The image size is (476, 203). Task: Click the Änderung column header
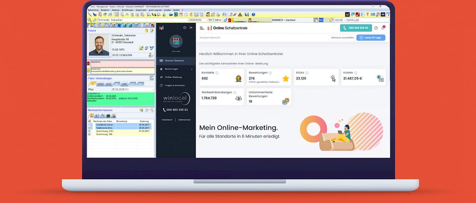[144, 121]
